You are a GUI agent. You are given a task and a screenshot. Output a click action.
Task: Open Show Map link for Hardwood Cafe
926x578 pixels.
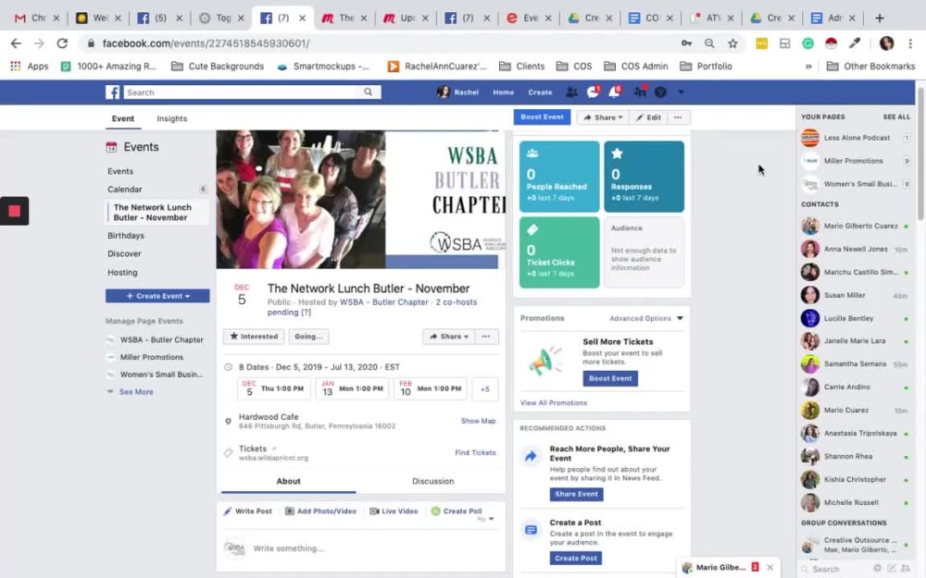click(x=479, y=421)
